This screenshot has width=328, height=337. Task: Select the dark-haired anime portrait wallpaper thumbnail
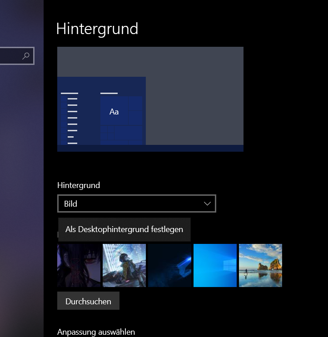pyautogui.click(x=79, y=265)
